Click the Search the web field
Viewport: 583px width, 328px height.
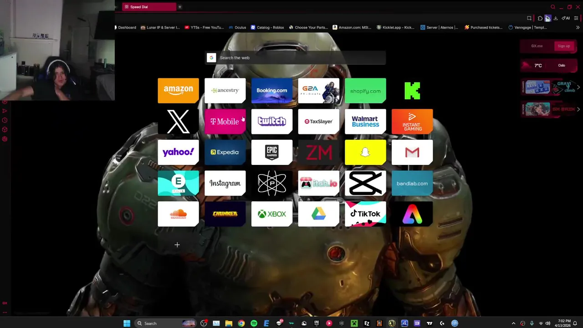(295, 58)
